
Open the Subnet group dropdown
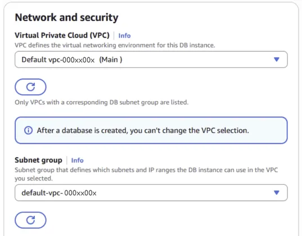click(x=151, y=193)
